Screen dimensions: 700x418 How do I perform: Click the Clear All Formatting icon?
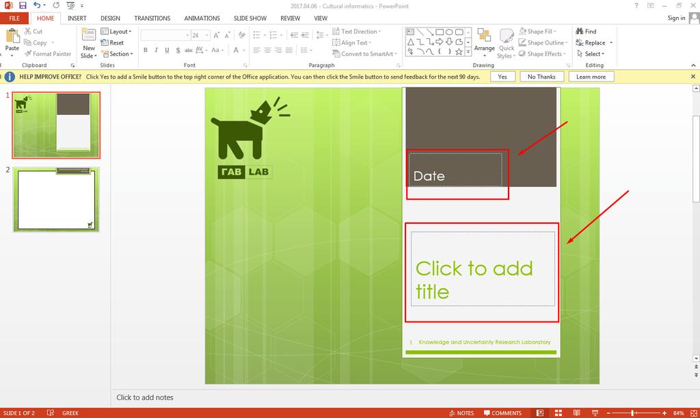tap(242, 36)
